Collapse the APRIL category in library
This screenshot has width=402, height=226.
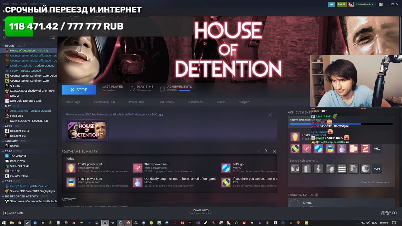click(x=3, y=126)
